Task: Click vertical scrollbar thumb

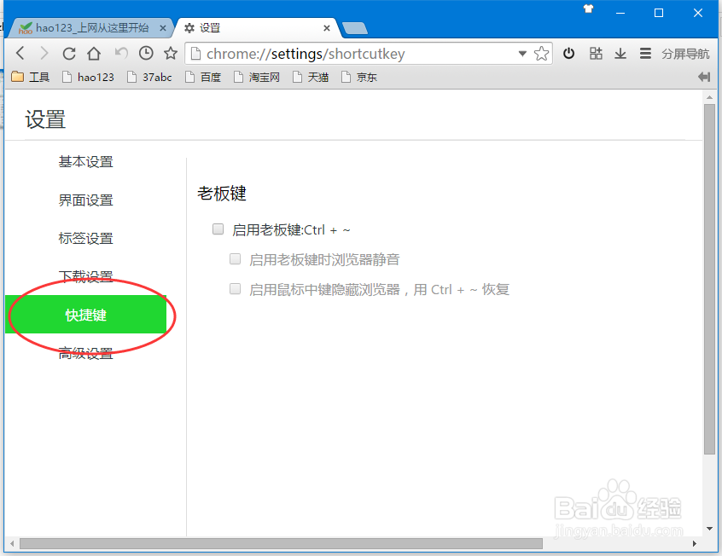Action: click(x=709, y=280)
